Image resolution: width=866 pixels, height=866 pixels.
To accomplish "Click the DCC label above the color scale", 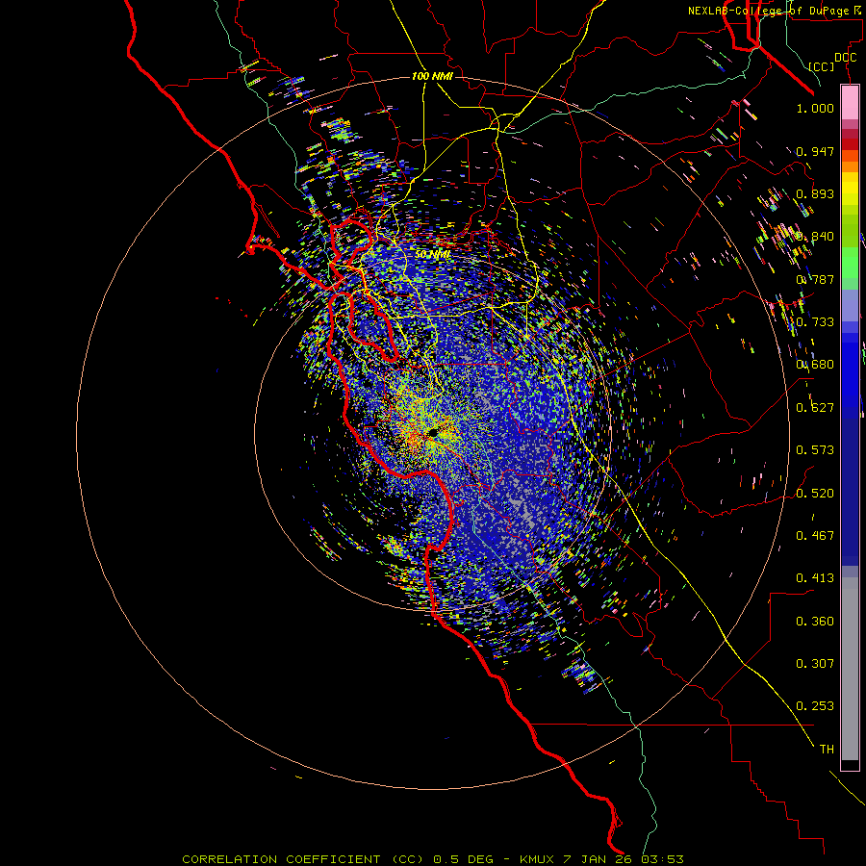I will pos(845,57).
